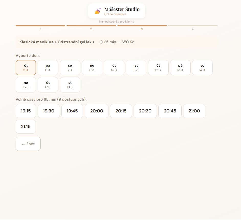Reserve the 21:00 time slot
The image size is (241, 220).
coord(194,111)
